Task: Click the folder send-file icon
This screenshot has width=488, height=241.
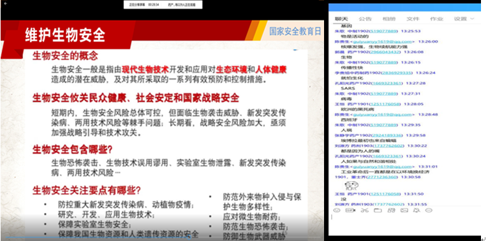Action: point(378,210)
